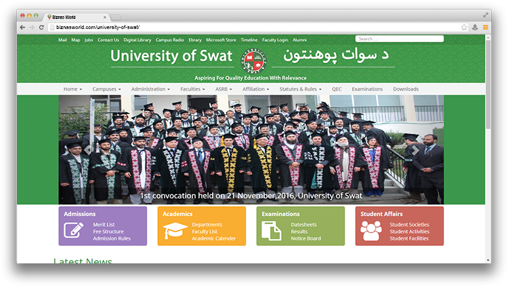
Task: Open the Statutes & Rules dropdown
Action: (x=301, y=89)
